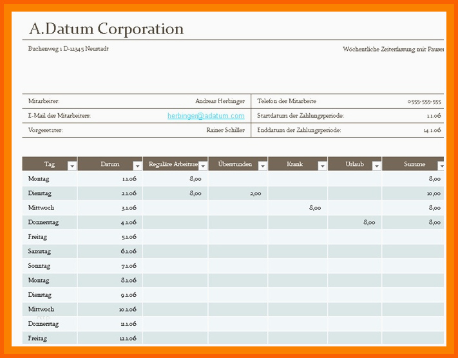Select the A.Datum Corporation title

pyautogui.click(x=106, y=29)
